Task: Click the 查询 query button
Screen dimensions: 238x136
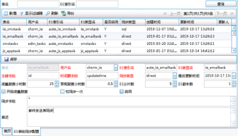Action: coord(221,4)
